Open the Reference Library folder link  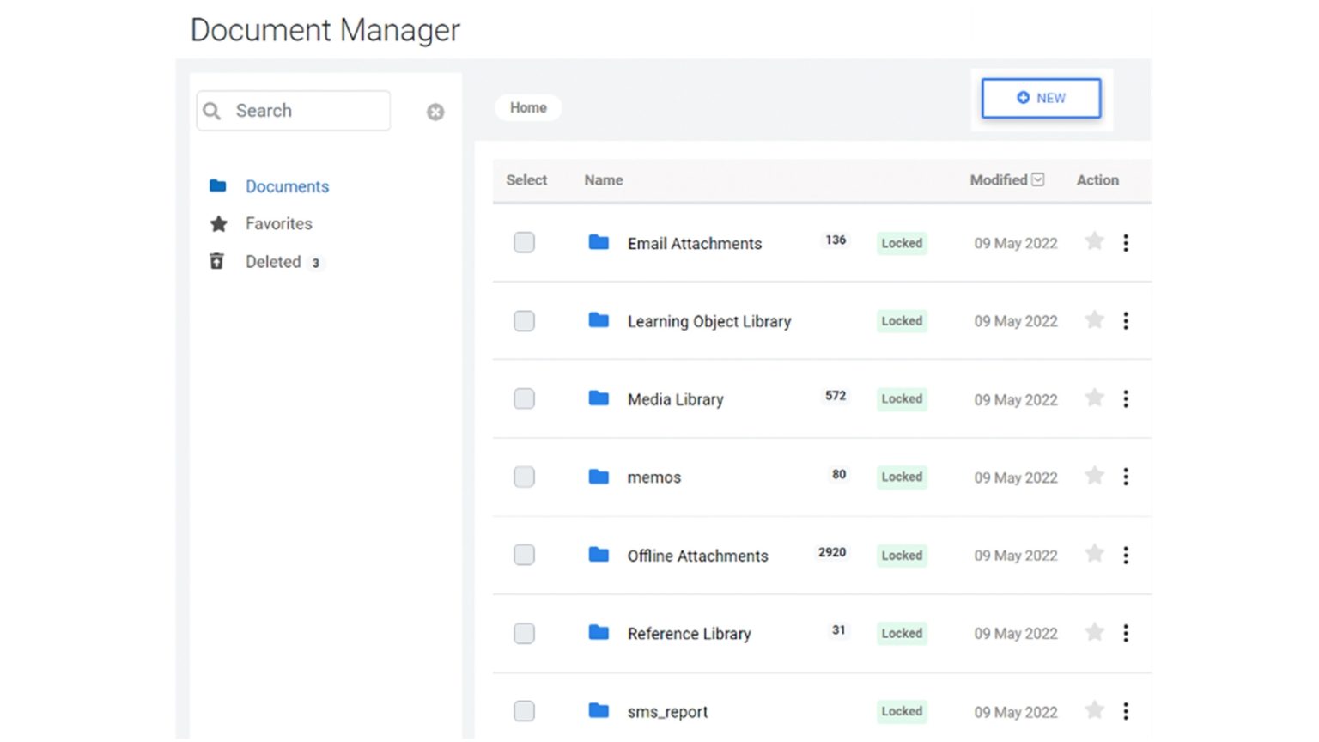pos(688,633)
